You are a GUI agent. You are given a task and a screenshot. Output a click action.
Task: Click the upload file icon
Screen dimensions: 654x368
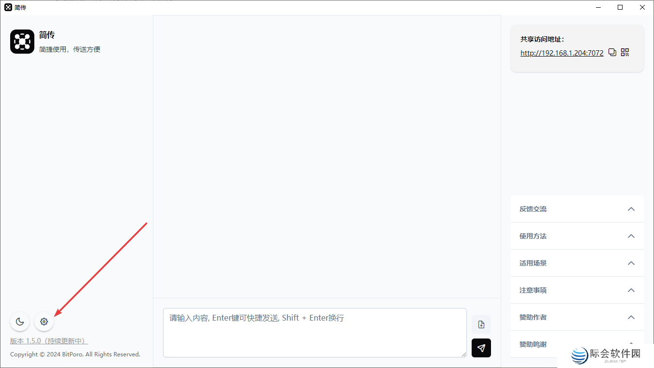point(481,324)
